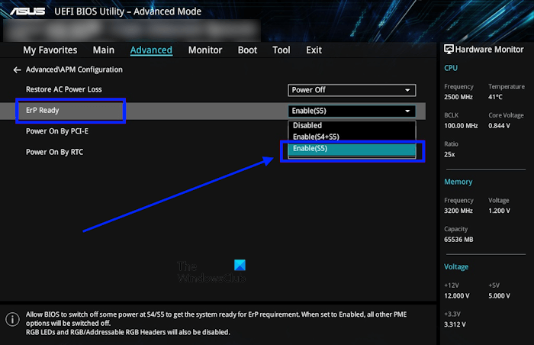534x345 pixels.
Task: Open the Monitor tab
Action: tap(205, 50)
